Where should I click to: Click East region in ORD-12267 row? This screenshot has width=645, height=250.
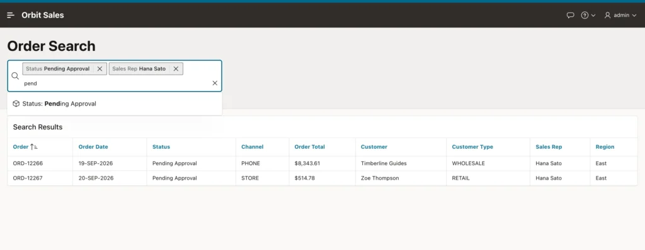click(x=601, y=178)
